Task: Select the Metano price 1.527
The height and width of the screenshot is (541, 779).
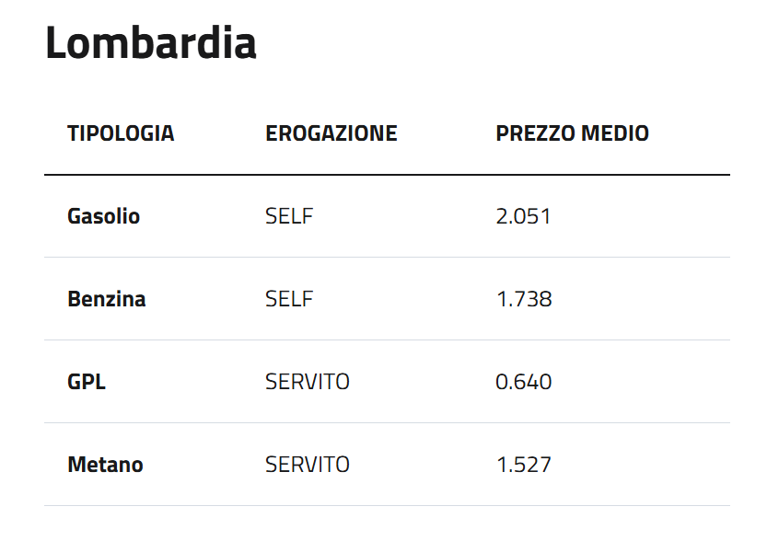Action: tap(523, 465)
